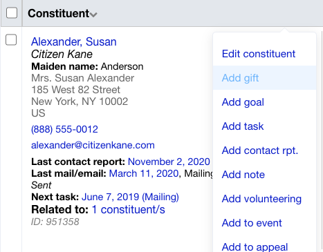Click the Constituent column header label
Viewport: 323px width, 252px height.
pos(59,13)
